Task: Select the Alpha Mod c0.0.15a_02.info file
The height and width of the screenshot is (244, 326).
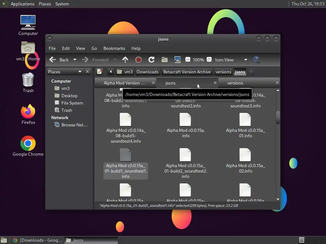Action: tap(245, 160)
